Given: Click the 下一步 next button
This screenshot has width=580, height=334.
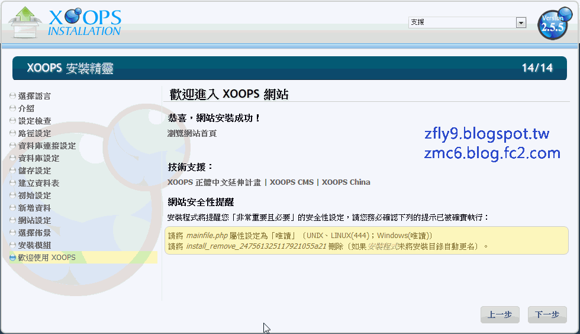Looking at the screenshot, I should click(x=547, y=314).
